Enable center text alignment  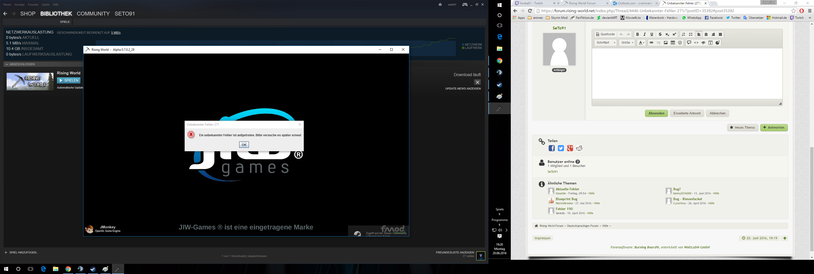pyautogui.click(x=706, y=34)
